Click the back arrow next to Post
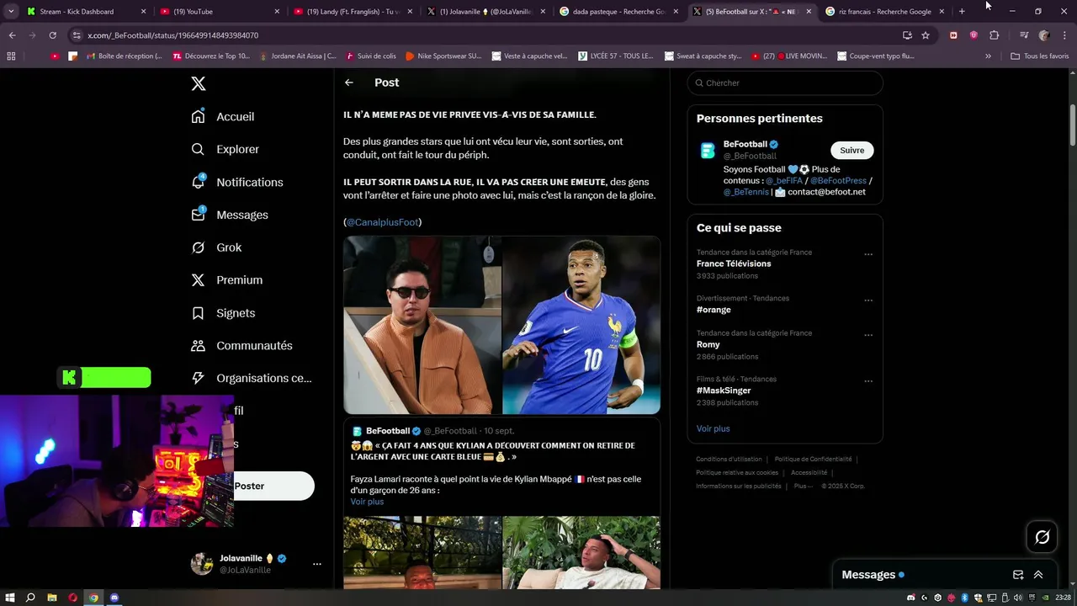 pyautogui.click(x=349, y=82)
